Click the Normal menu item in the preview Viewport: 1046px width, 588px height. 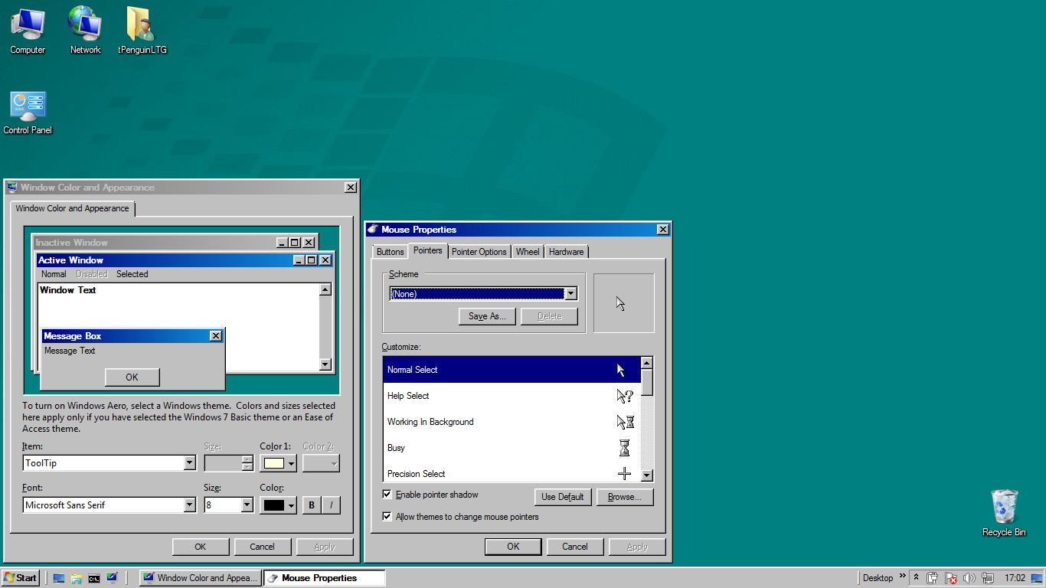[x=54, y=274]
